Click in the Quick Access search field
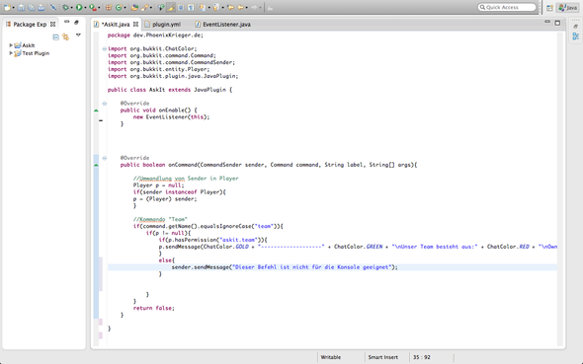Image resolution: width=583 pixels, height=364 pixels. click(x=507, y=7)
